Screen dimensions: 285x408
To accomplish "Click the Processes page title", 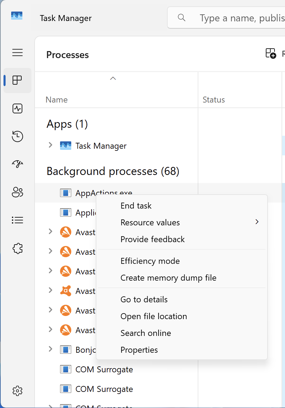I will click(67, 55).
